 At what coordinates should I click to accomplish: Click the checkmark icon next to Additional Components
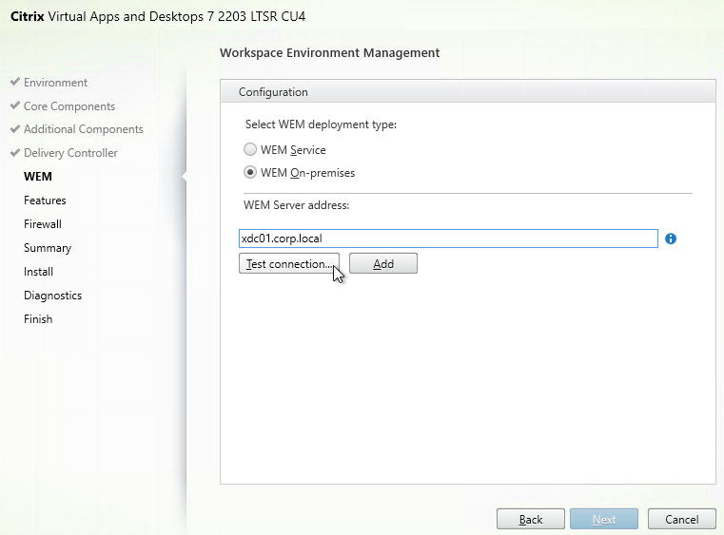pos(15,128)
